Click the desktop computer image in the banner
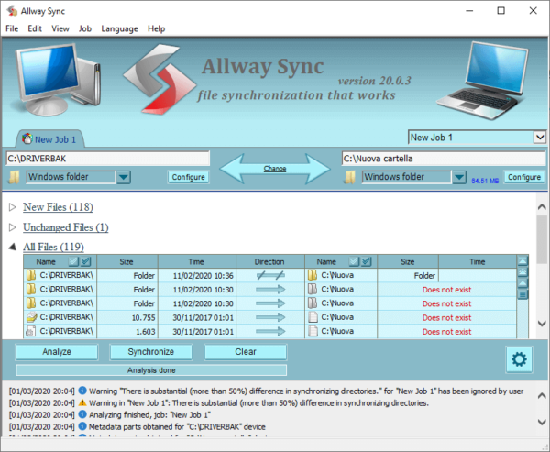This screenshot has width=550, height=452. click(58, 80)
